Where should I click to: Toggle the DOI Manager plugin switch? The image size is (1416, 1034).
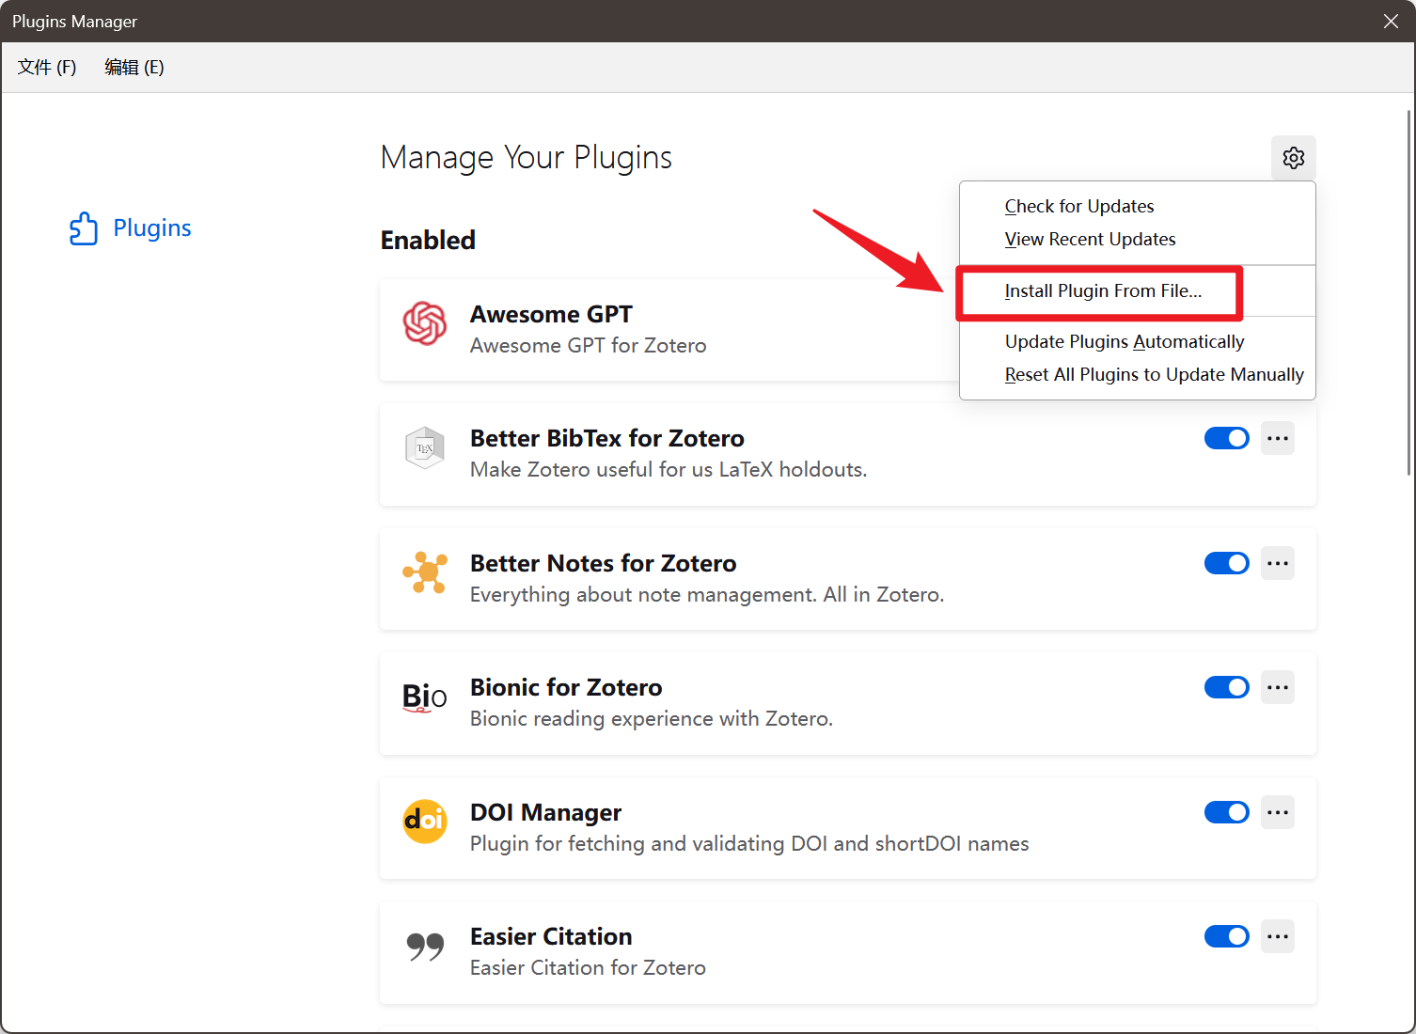click(x=1226, y=812)
